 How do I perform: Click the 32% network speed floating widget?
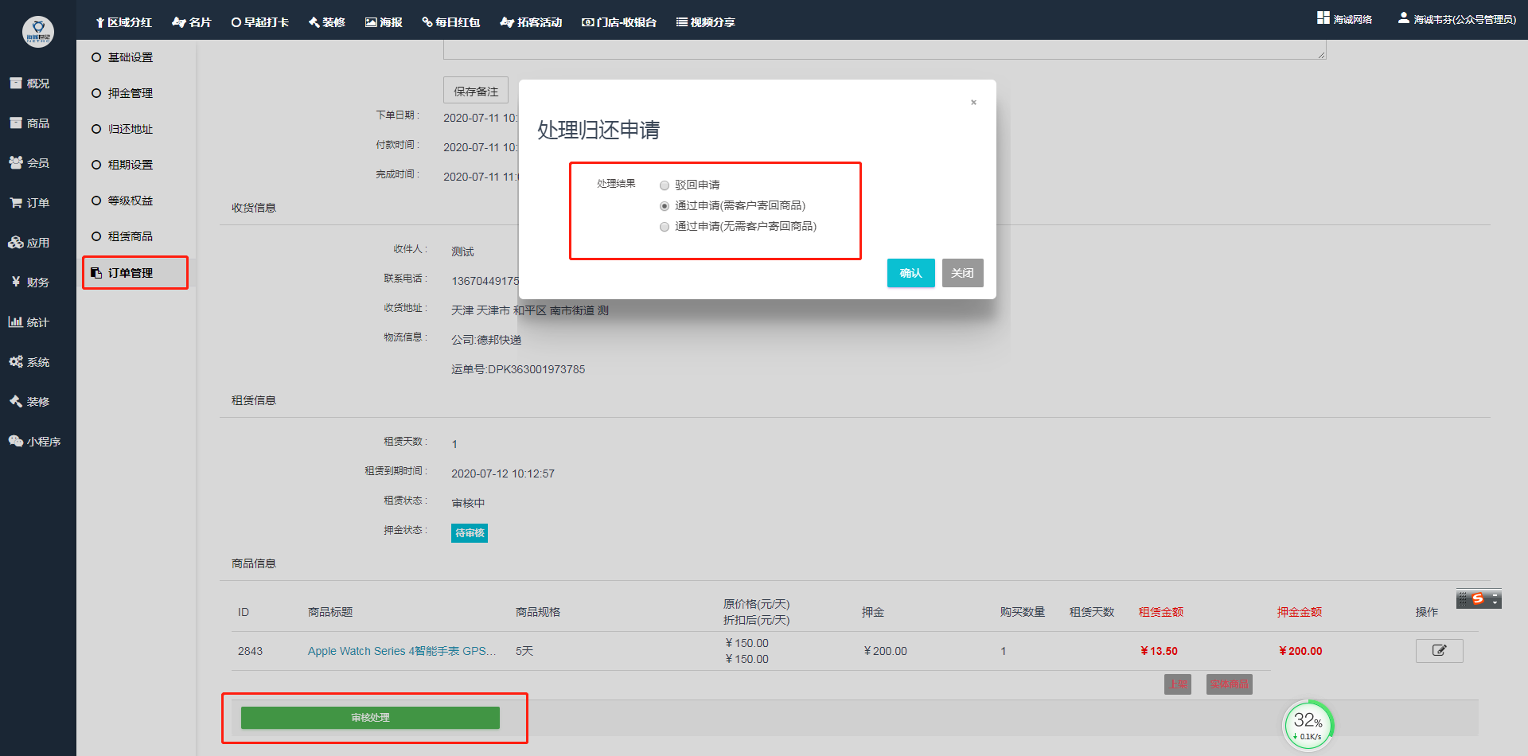point(1308,726)
